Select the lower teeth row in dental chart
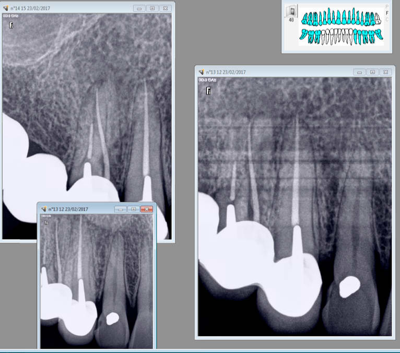 (x=342, y=36)
